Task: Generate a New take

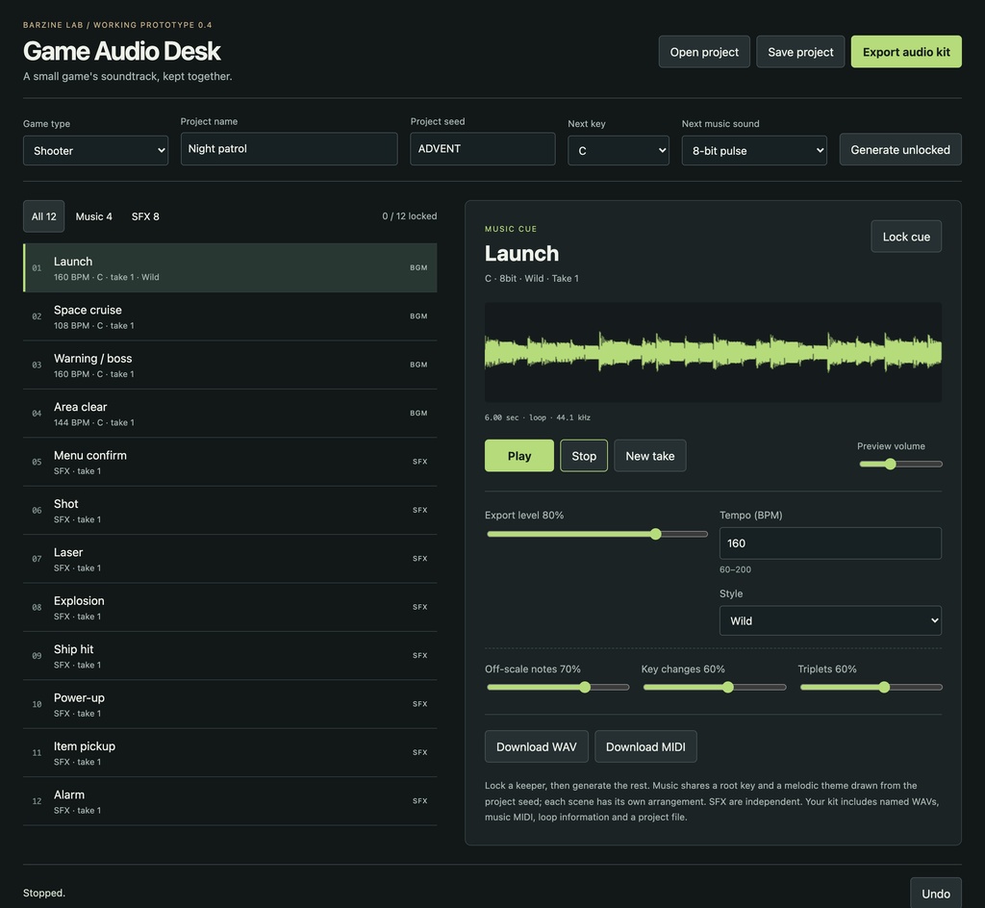Action: coord(649,456)
